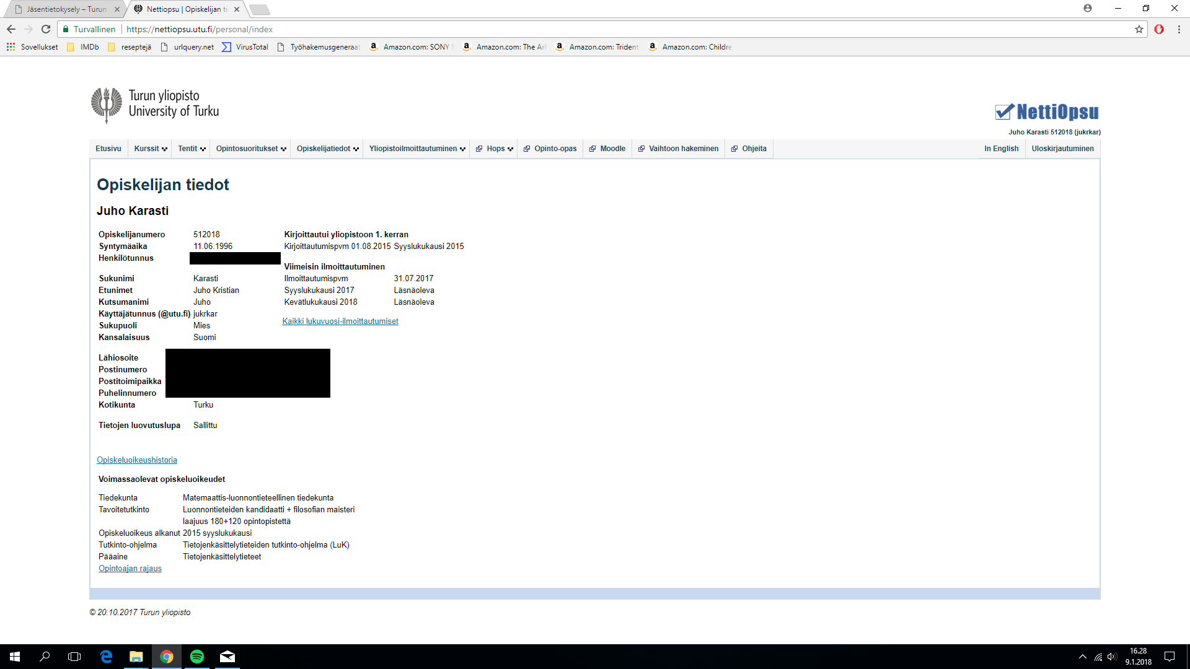
Task: Click the NettiOpsu logo
Action: tap(1047, 111)
